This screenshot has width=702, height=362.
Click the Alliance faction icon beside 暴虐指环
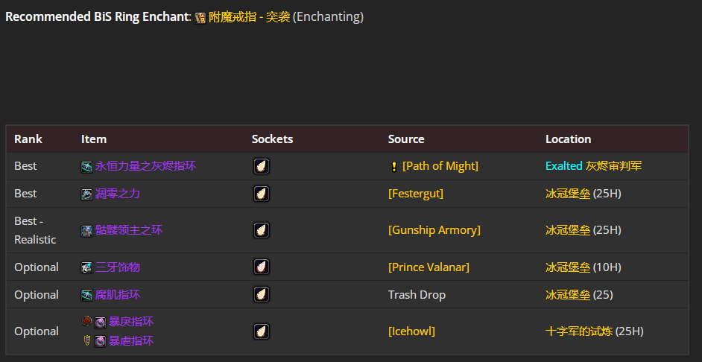[x=86, y=340]
